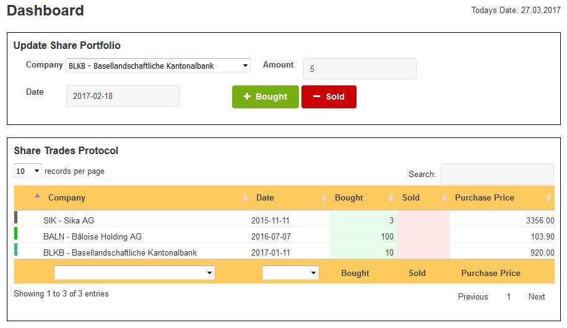Click the green Bought button
This screenshot has width=567, height=328.
[266, 97]
